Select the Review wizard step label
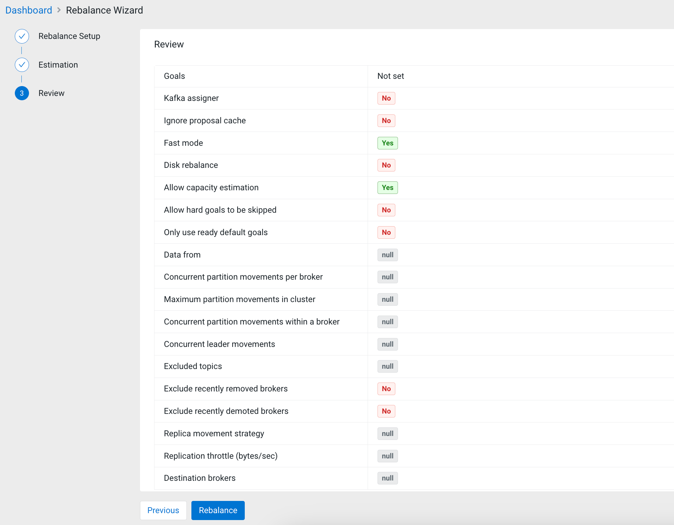This screenshot has width=674, height=525. click(x=51, y=93)
